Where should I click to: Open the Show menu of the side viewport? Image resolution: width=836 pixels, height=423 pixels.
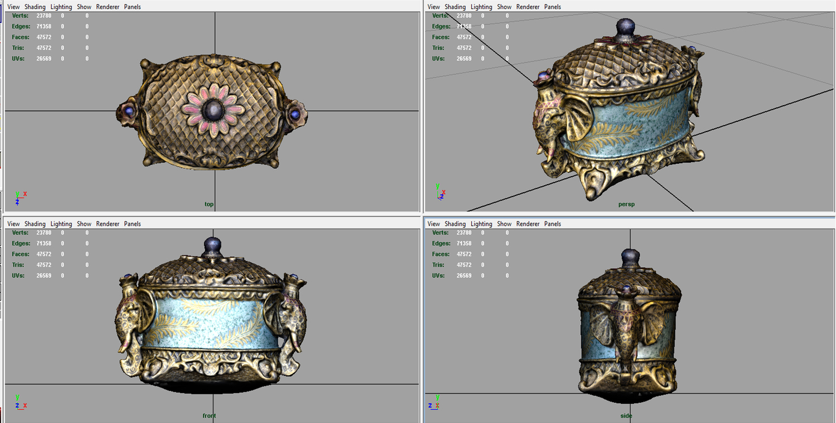(x=504, y=224)
